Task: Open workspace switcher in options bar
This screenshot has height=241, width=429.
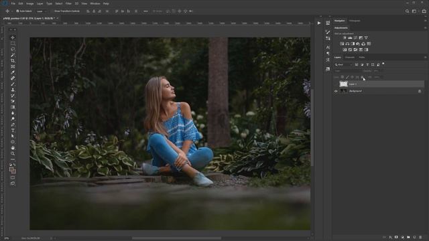Action: pyautogui.click(x=415, y=11)
